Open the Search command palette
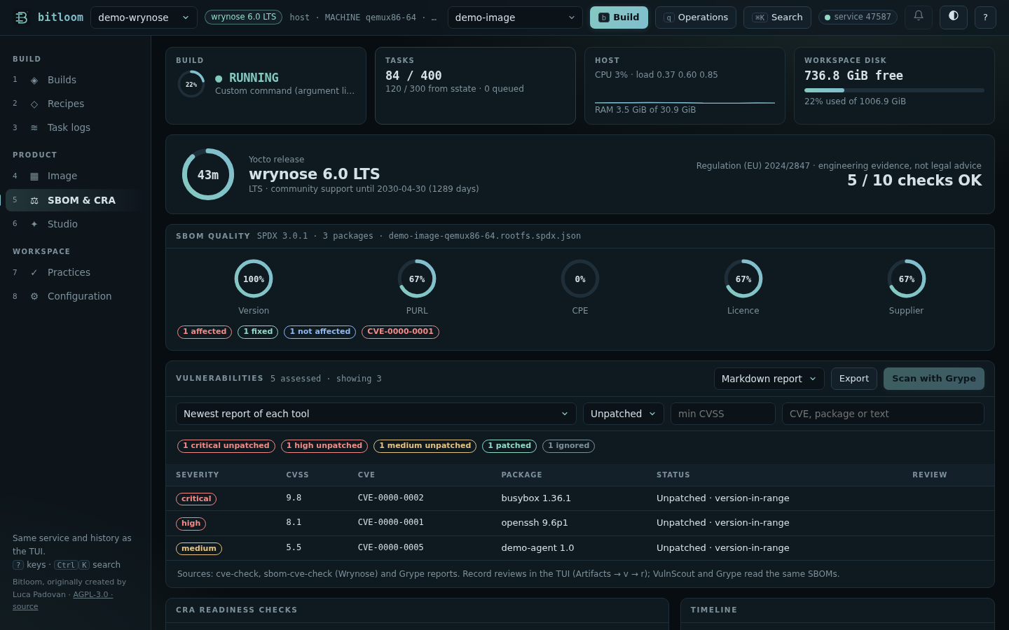This screenshot has height=630, width=1009. [777, 17]
